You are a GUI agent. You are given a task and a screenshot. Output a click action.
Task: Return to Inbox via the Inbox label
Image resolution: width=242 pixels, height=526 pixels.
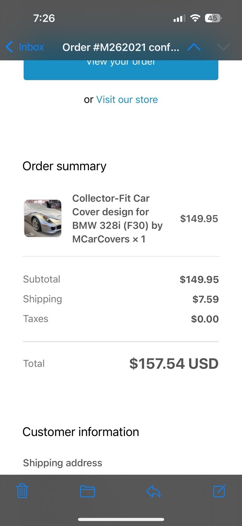pyautogui.click(x=31, y=47)
